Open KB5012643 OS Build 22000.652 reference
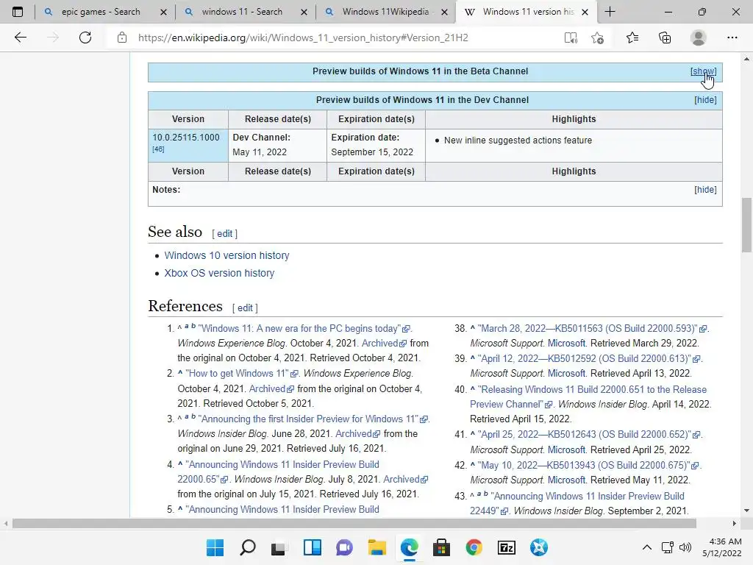Viewport: 753px width, 565px height. (589, 435)
